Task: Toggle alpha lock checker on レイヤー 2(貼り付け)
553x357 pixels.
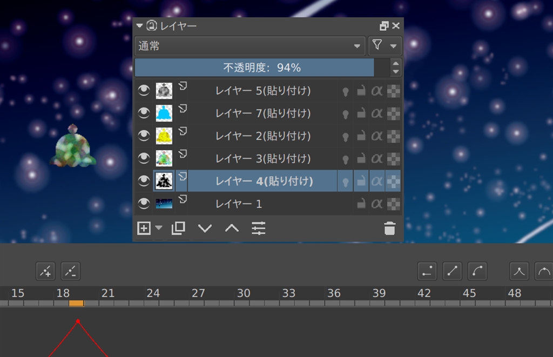Action: click(x=394, y=136)
